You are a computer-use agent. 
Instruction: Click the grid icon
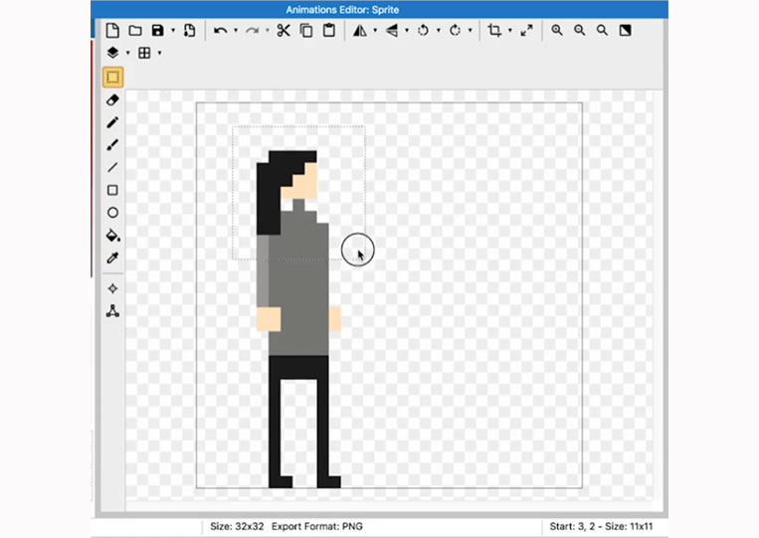coord(144,53)
